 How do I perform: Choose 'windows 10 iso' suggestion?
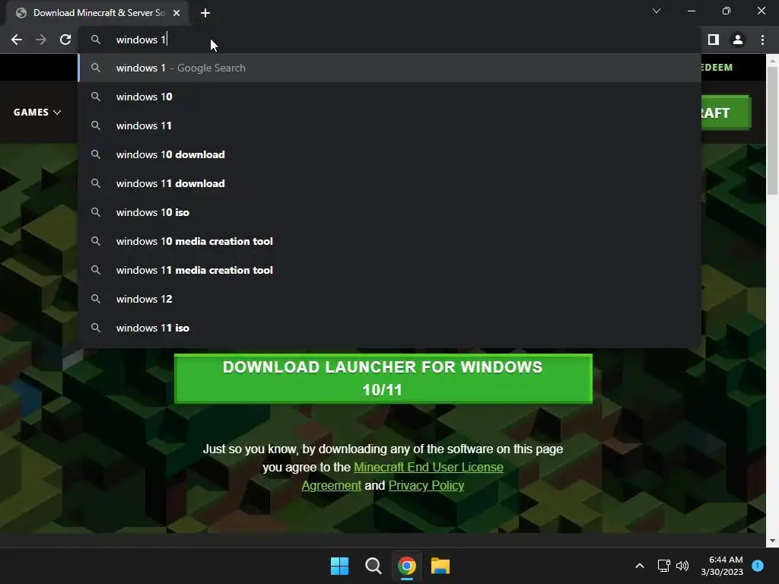click(x=390, y=212)
